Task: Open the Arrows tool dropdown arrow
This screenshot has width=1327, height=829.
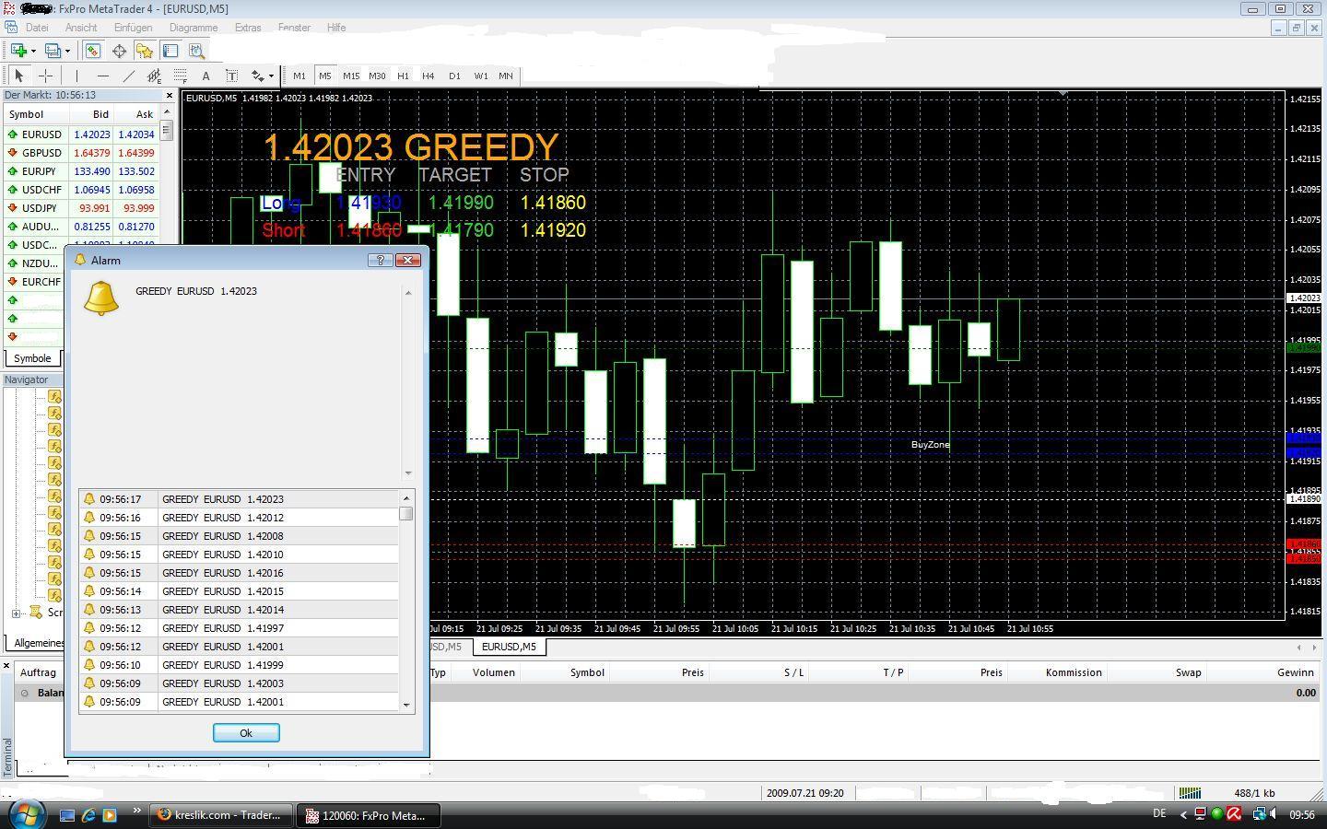Action: pos(271,76)
